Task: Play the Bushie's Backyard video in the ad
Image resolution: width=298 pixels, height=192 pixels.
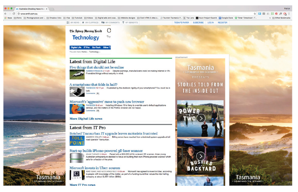Action: point(201,156)
